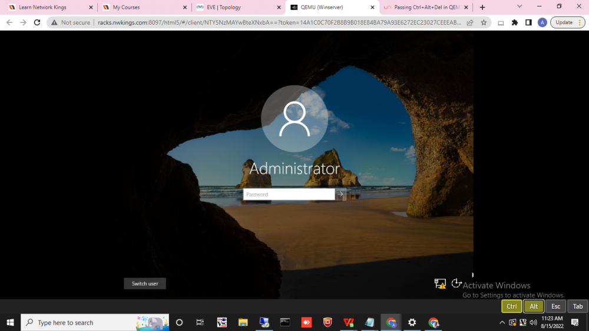Go forward in browser history
The image size is (589, 331).
click(24, 22)
